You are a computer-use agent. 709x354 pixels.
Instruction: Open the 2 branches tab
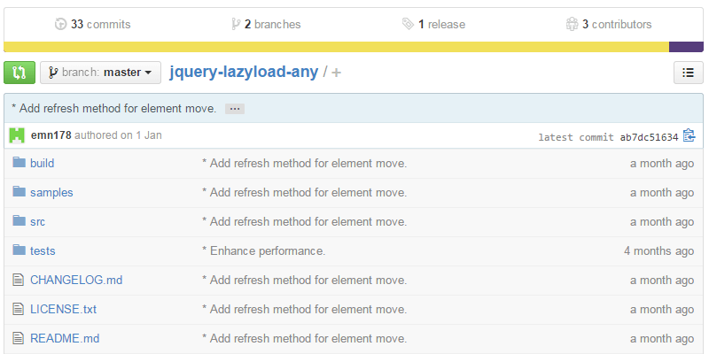265,24
